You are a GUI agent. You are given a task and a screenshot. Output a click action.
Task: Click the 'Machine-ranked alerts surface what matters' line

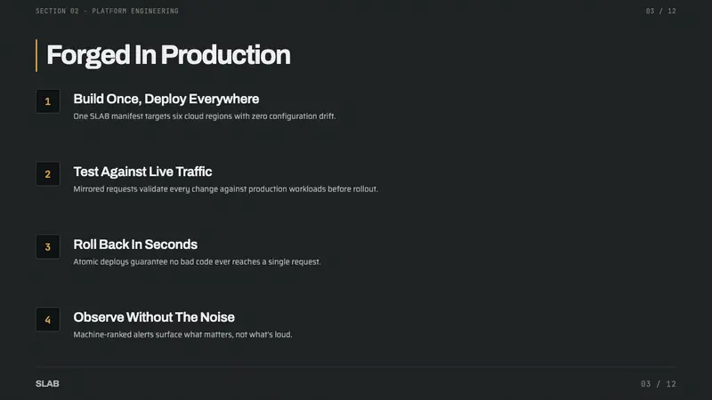183,334
